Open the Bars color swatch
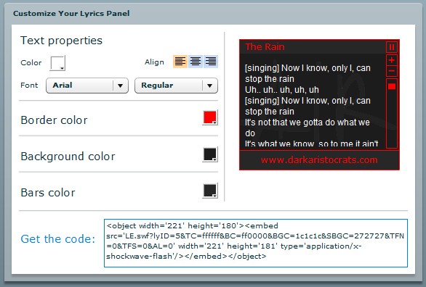Image resolution: width=426 pixels, height=287 pixels. [210, 191]
